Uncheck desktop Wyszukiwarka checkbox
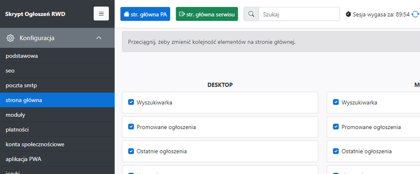This screenshot has width=420, height=174. coord(131,102)
